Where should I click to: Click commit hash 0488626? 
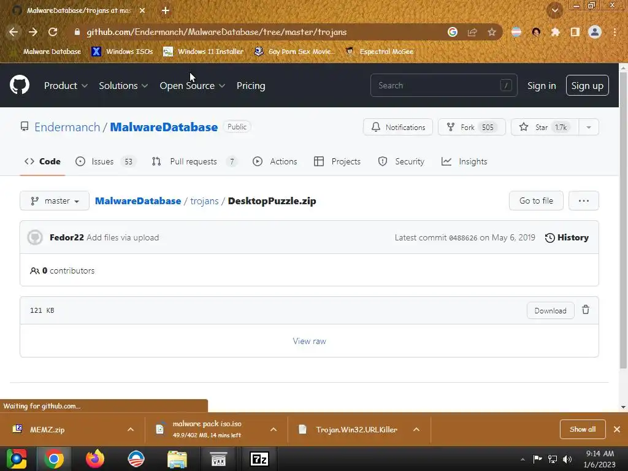click(x=463, y=238)
